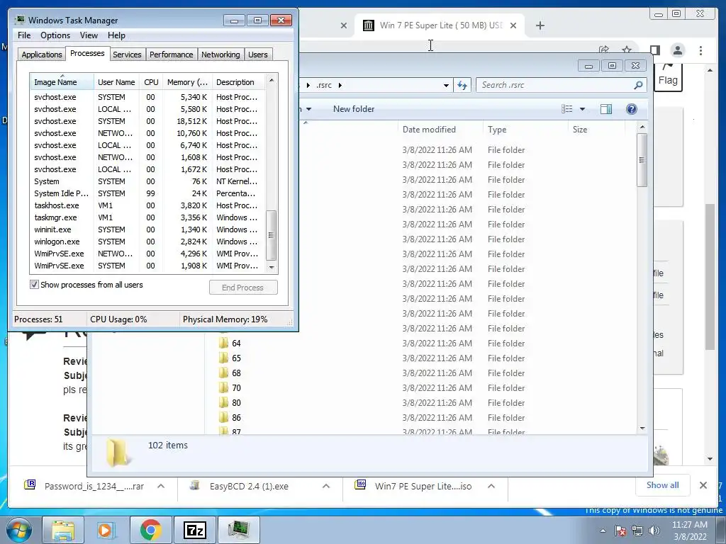
Task: Close the downloads bar
Action: click(703, 485)
